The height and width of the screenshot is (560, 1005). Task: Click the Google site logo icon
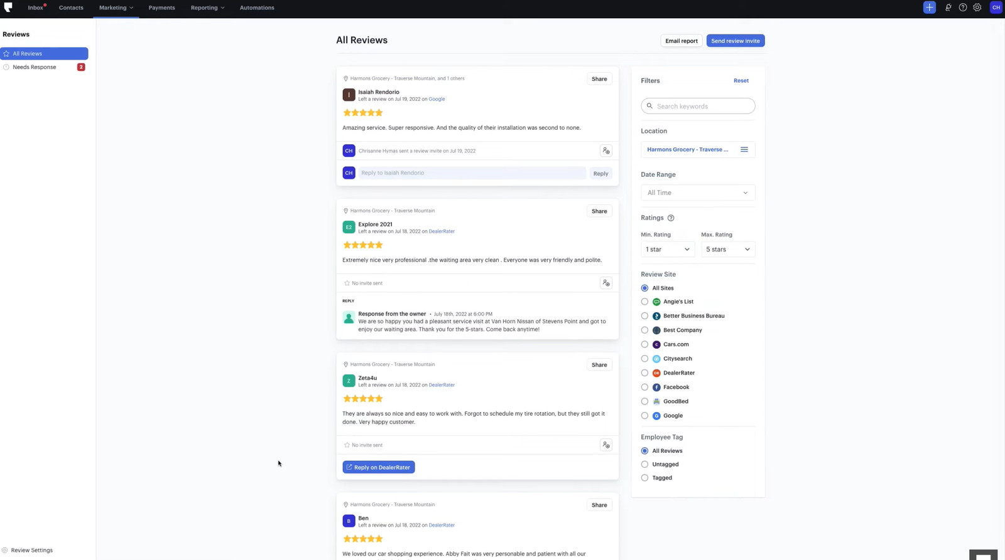pyautogui.click(x=656, y=416)
